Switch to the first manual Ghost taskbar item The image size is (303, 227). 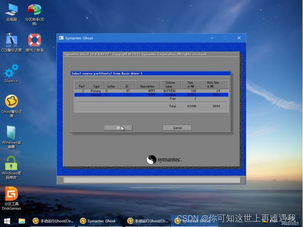coord(53,221)
